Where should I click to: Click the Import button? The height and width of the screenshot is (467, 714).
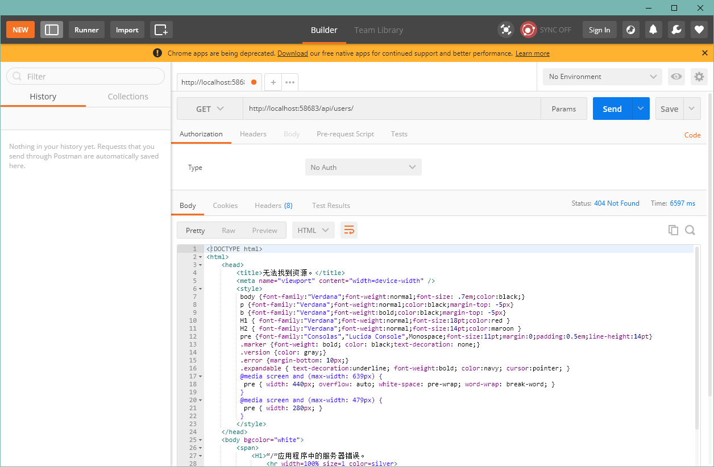pos(127,30)
